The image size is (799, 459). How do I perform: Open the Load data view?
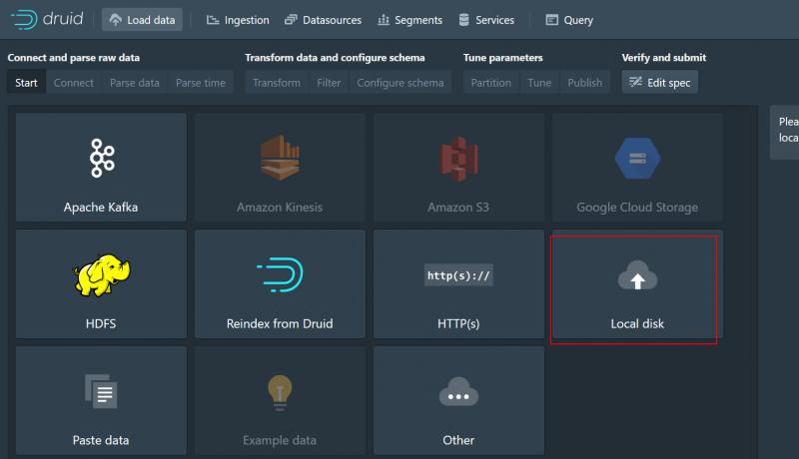(x=142, y=20)
